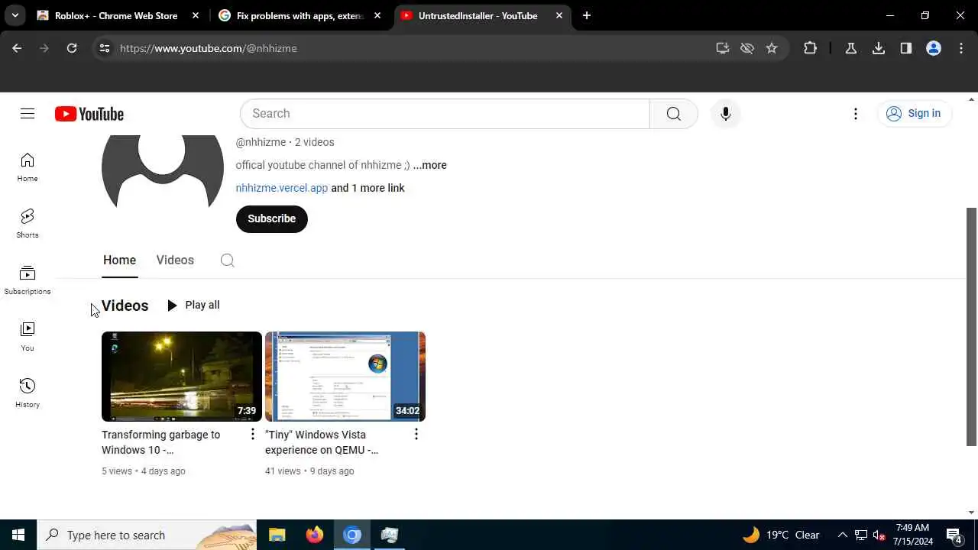Open Chrome tab search dropdown arrow
This screenshot has height=550, width=978.
15,15
